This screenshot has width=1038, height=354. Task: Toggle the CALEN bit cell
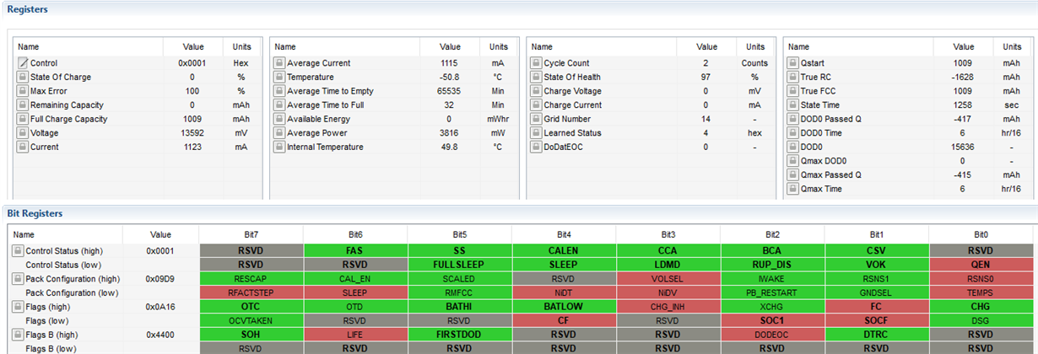click(x=564, y=250)
